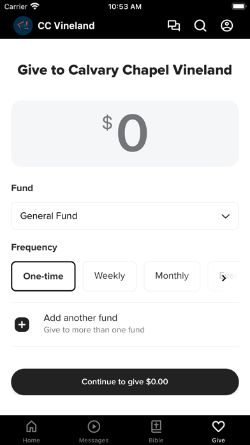Screen dimensions: 250x445
Task: Open the user profile icon
Action: coord(227,26)
